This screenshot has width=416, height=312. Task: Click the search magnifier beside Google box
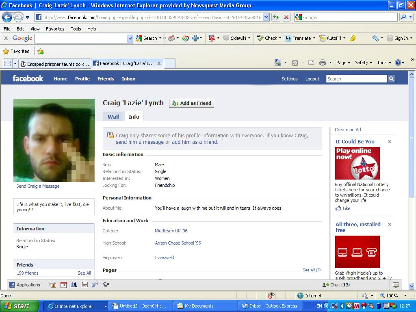click(x=403, y=17)
